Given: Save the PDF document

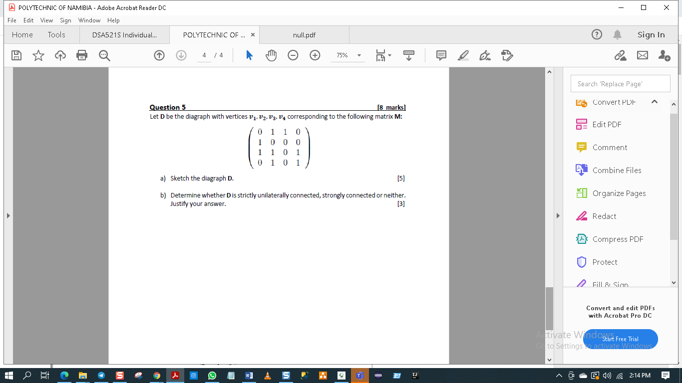Looking at the screenshot, I should click(16, 55).
